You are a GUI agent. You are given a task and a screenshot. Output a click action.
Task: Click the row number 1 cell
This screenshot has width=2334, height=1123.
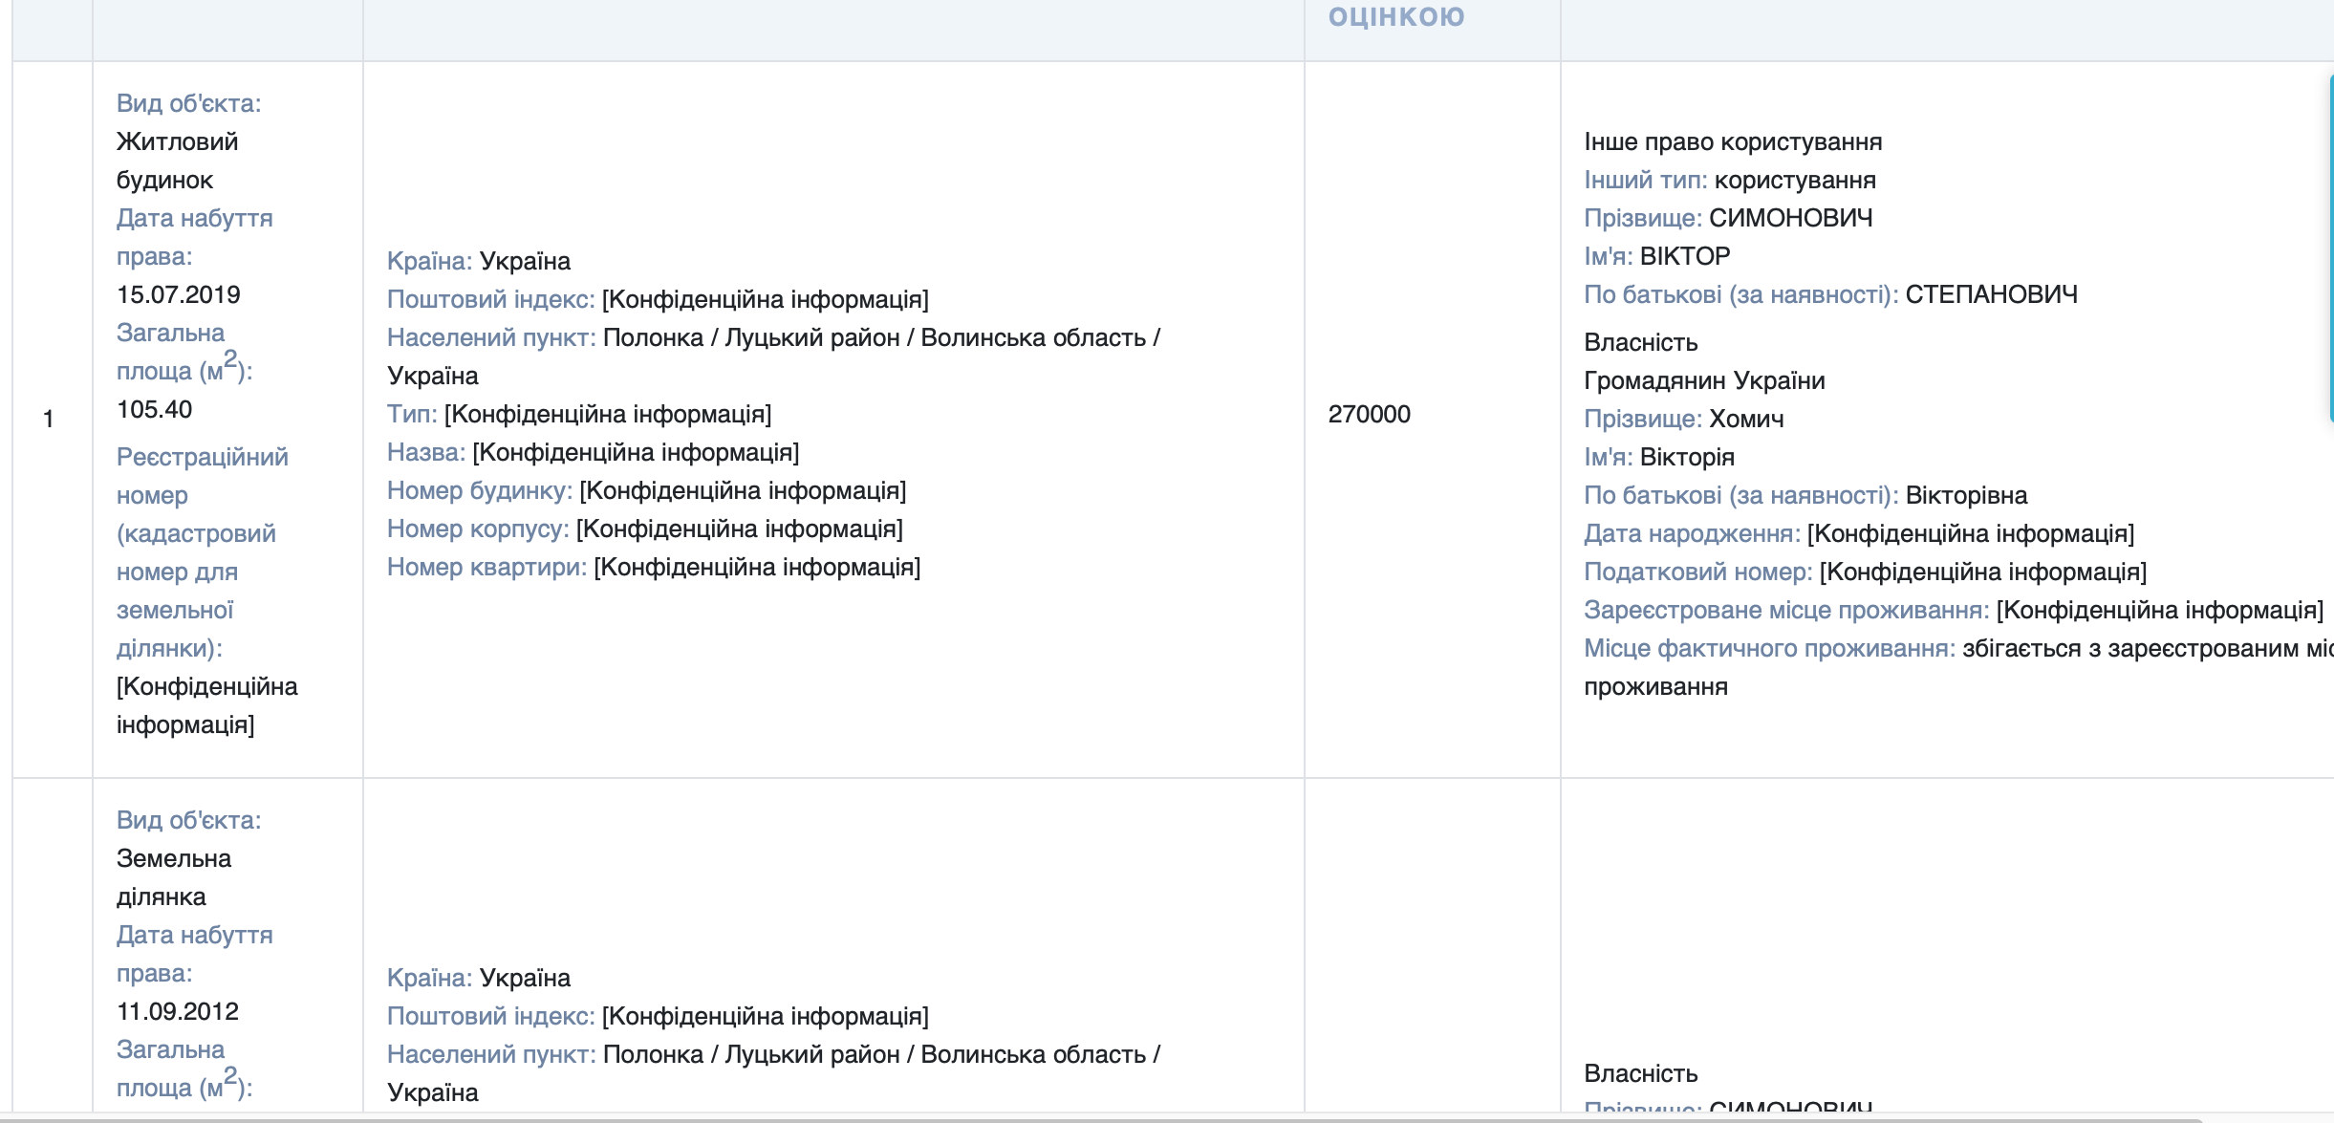[x=49, y=419]
